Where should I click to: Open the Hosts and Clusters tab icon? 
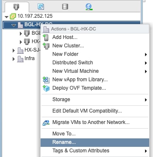[x=16, y=7]
